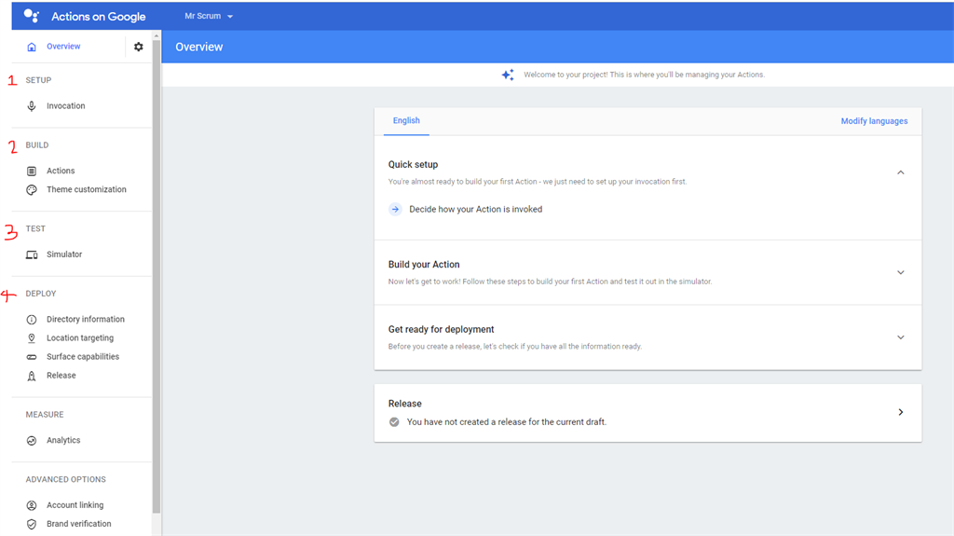This screenshot has width=954, height=536.
Task: Click the Overview home icon
Action: point(32,47)
